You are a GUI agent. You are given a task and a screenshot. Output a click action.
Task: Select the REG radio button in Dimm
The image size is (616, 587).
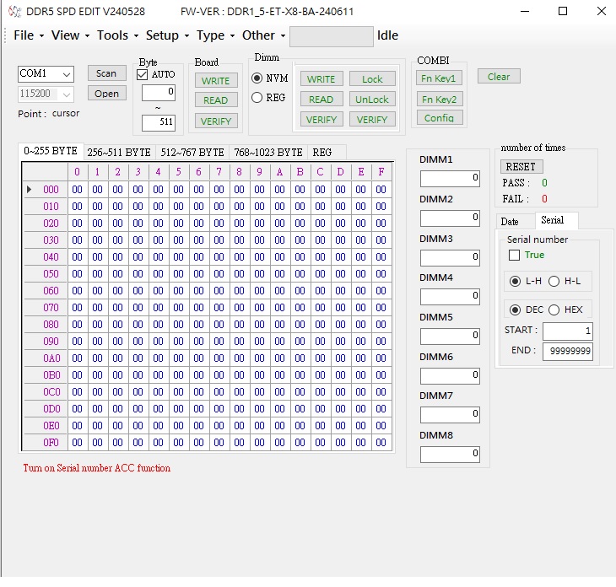click(x=257, y=98)
